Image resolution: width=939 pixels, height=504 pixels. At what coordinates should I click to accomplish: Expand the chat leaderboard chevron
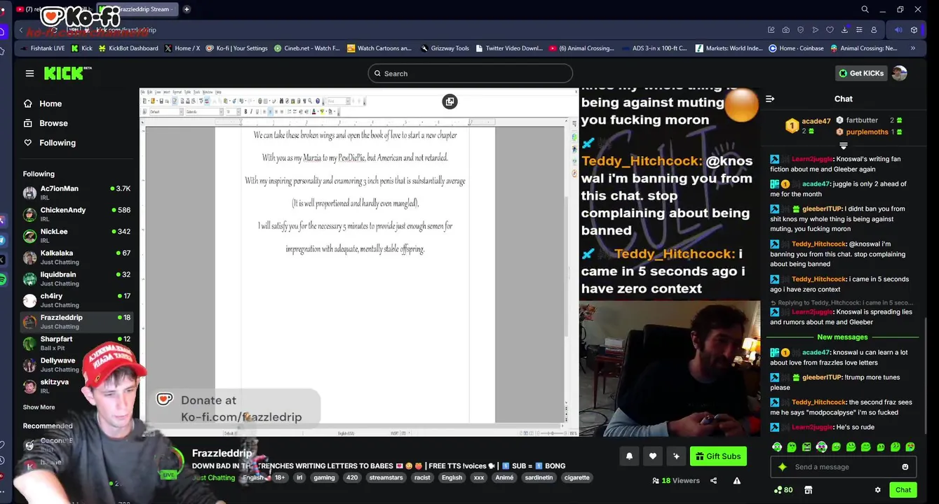(x=844, y=146)
